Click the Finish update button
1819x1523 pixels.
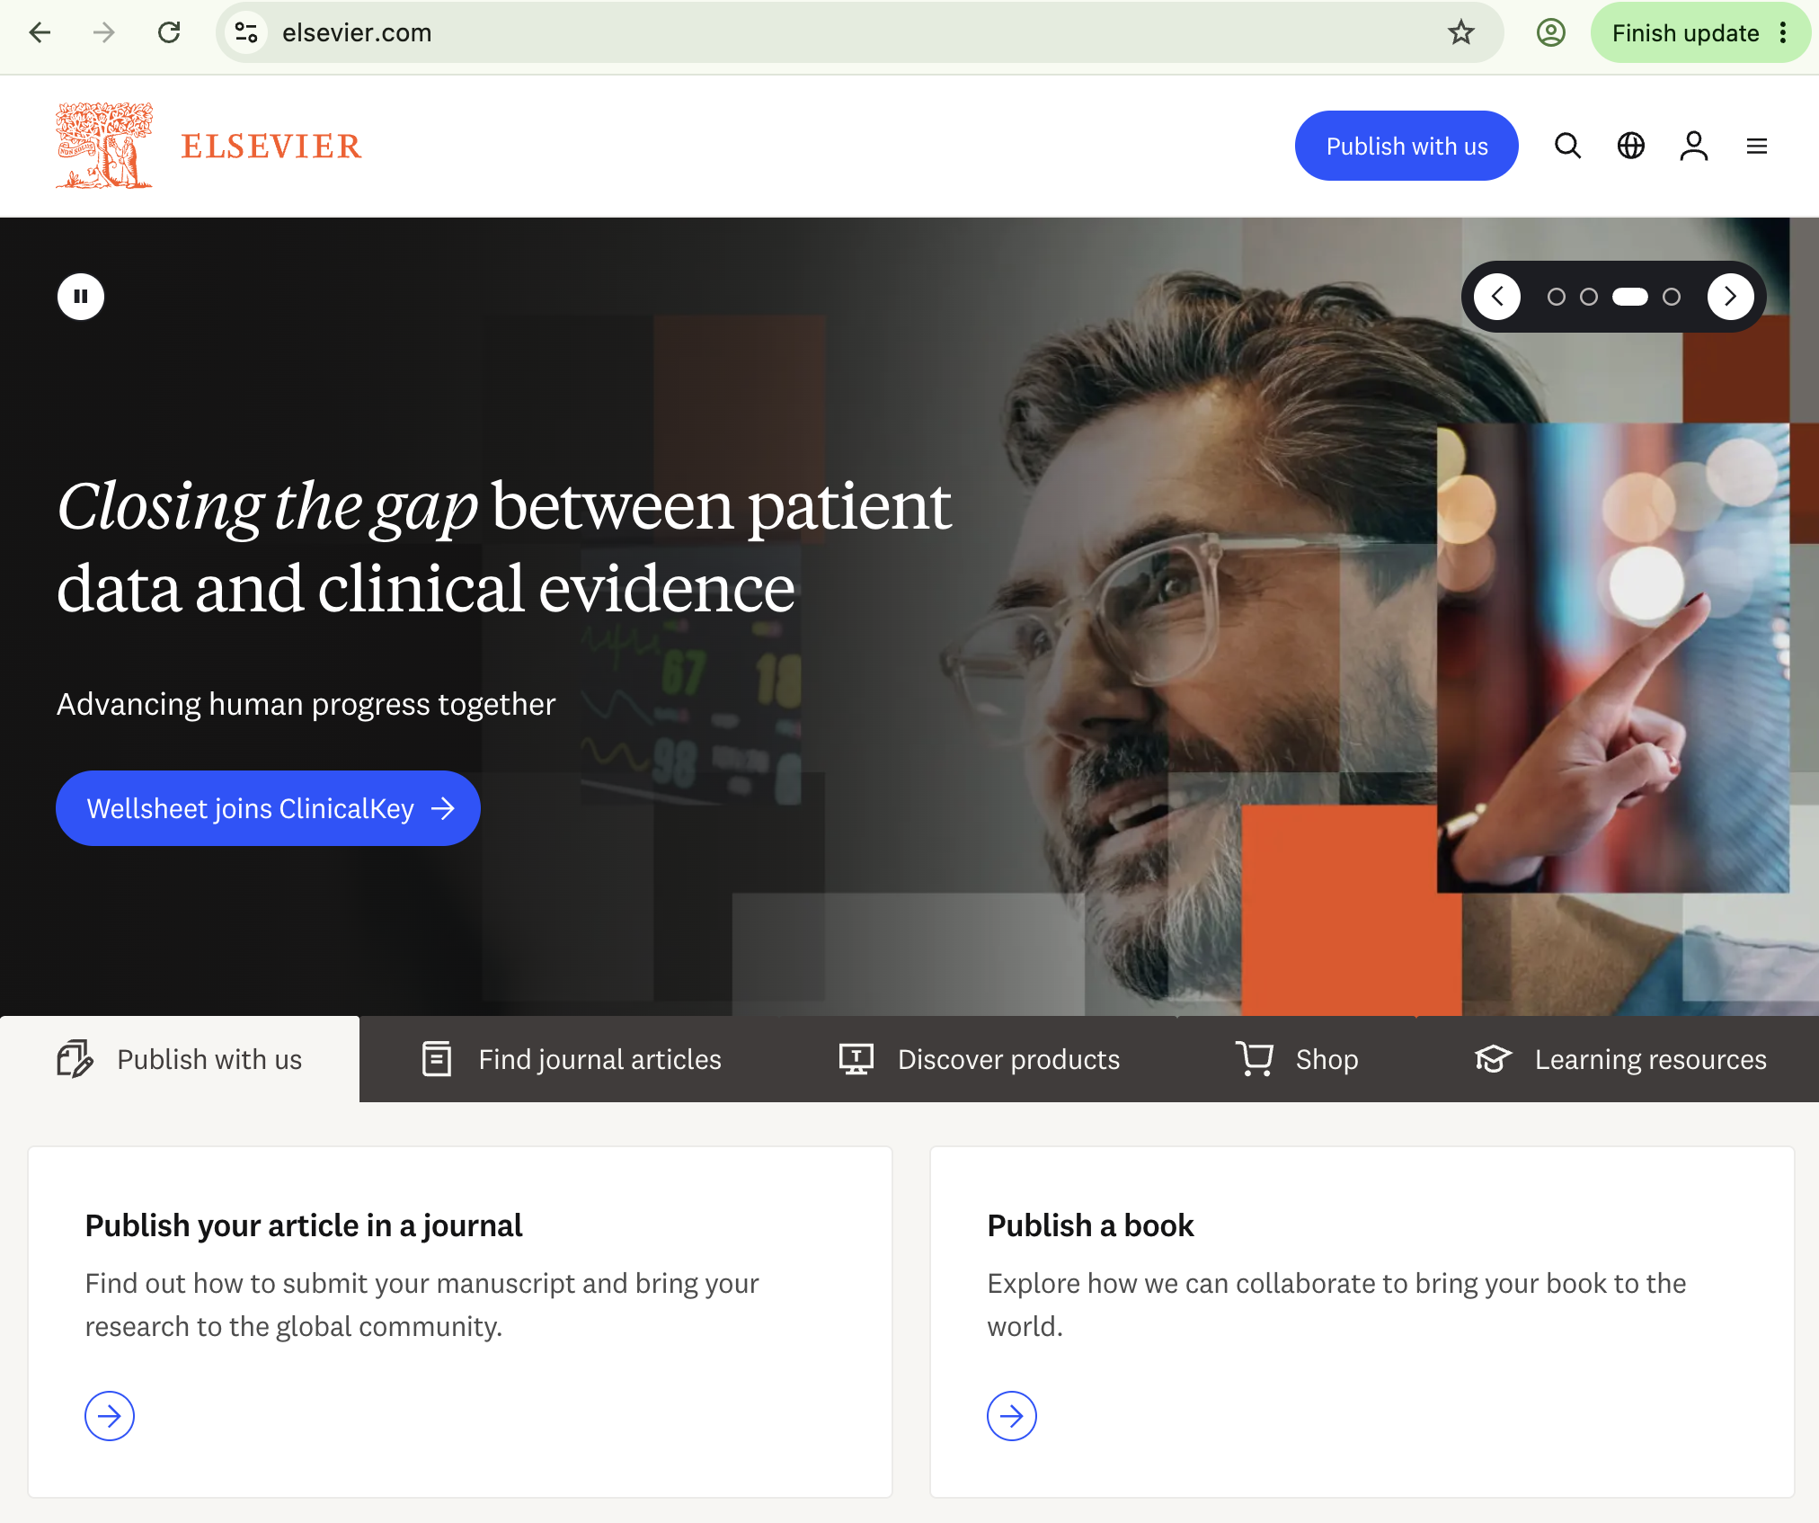click(1685, 33)
